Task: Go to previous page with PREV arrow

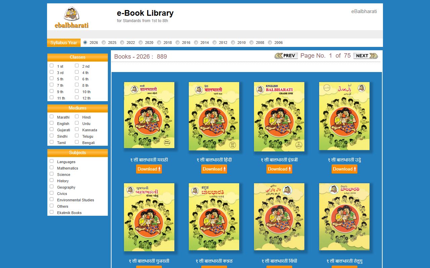Action: tap(286, 56)
